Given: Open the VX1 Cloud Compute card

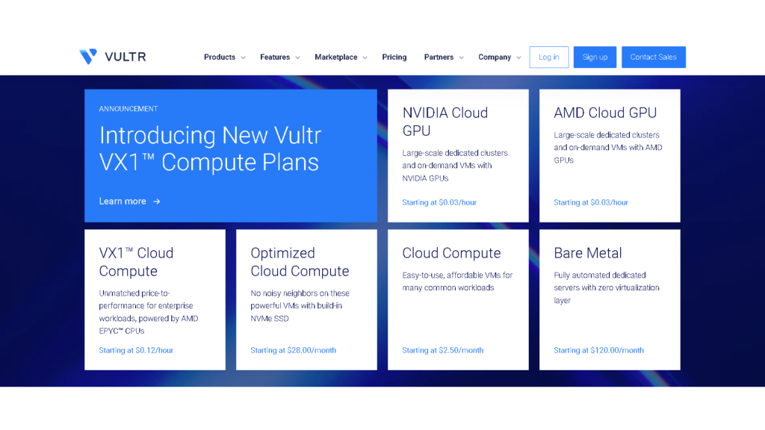Looking at the screenshot, I should point(155,299).
